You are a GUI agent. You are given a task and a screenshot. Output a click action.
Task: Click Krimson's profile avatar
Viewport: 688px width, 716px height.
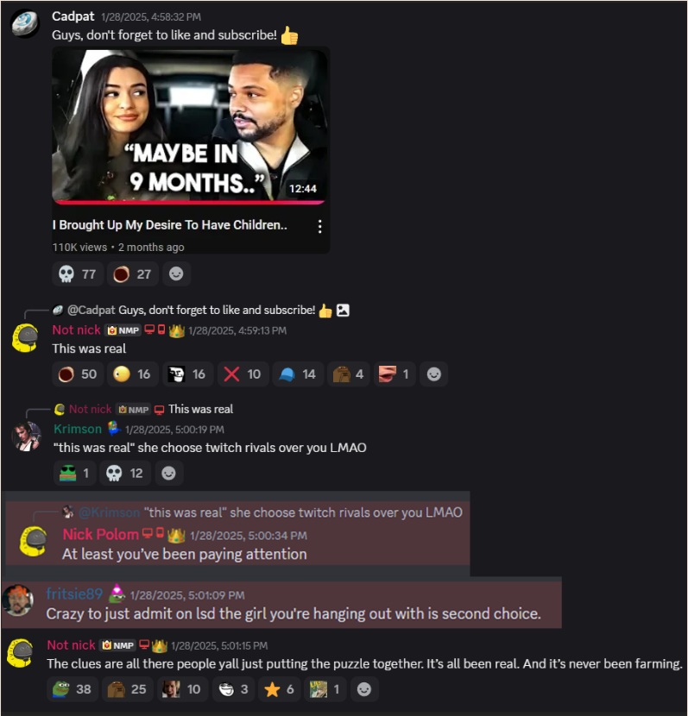point(26,437)
